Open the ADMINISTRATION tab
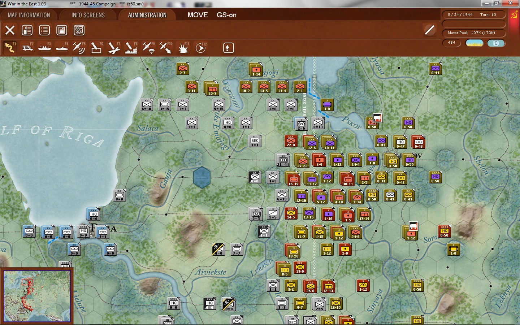 pos(147,15)
